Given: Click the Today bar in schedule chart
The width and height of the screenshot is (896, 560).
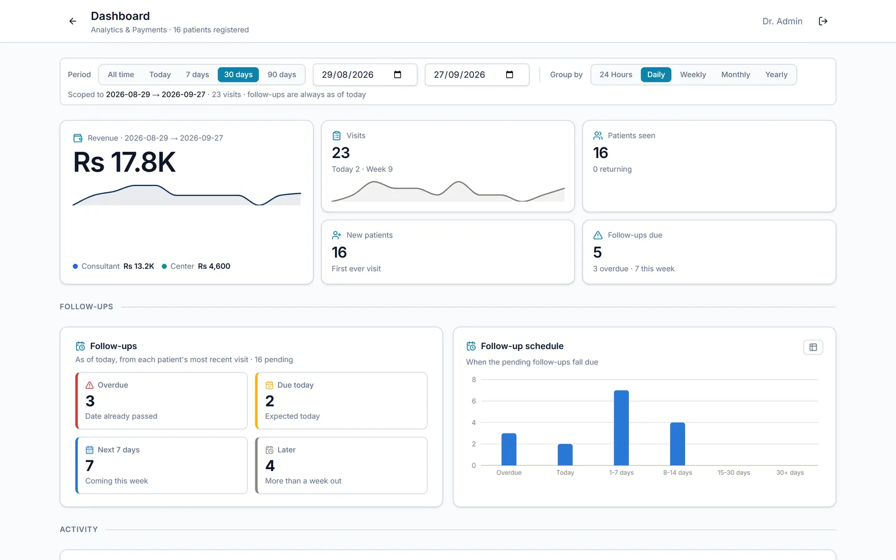Looking at the screenshot, I should click(565, 455).
